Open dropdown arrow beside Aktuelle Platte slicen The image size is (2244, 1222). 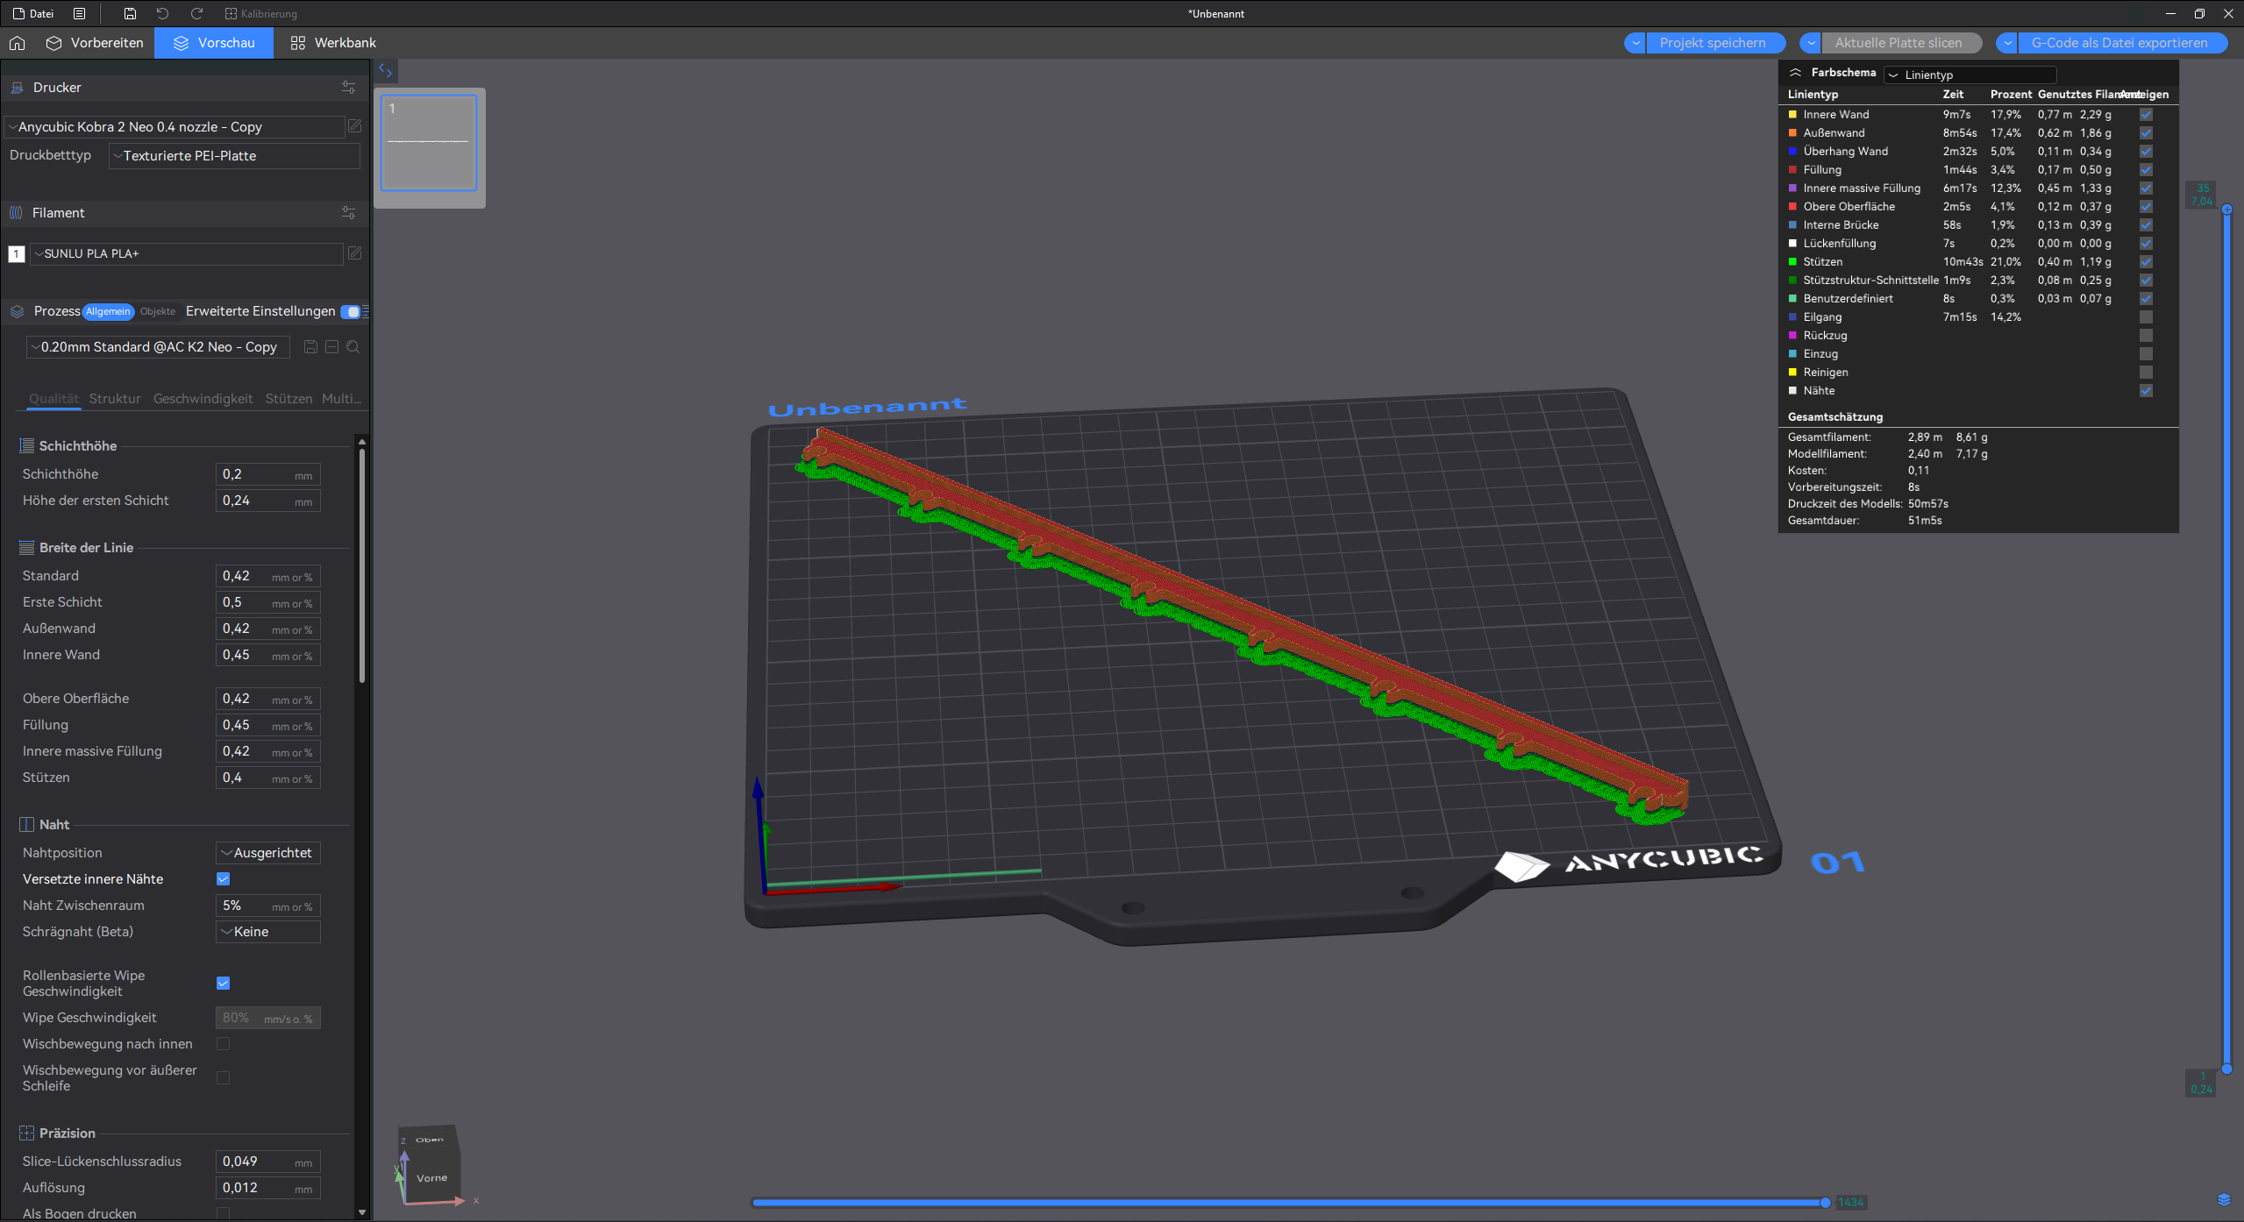click(1810, 43)
